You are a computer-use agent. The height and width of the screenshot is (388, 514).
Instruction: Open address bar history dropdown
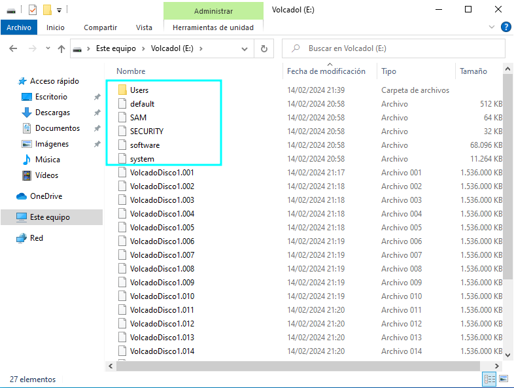245,48
